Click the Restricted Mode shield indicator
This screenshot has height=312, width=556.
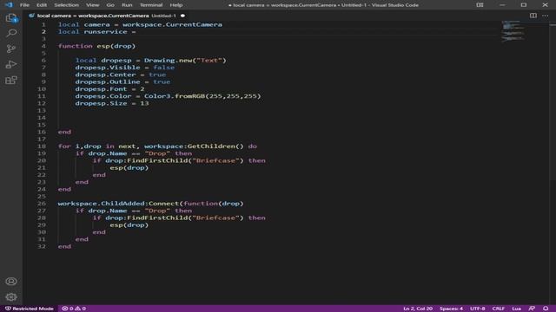pos(29,309)
